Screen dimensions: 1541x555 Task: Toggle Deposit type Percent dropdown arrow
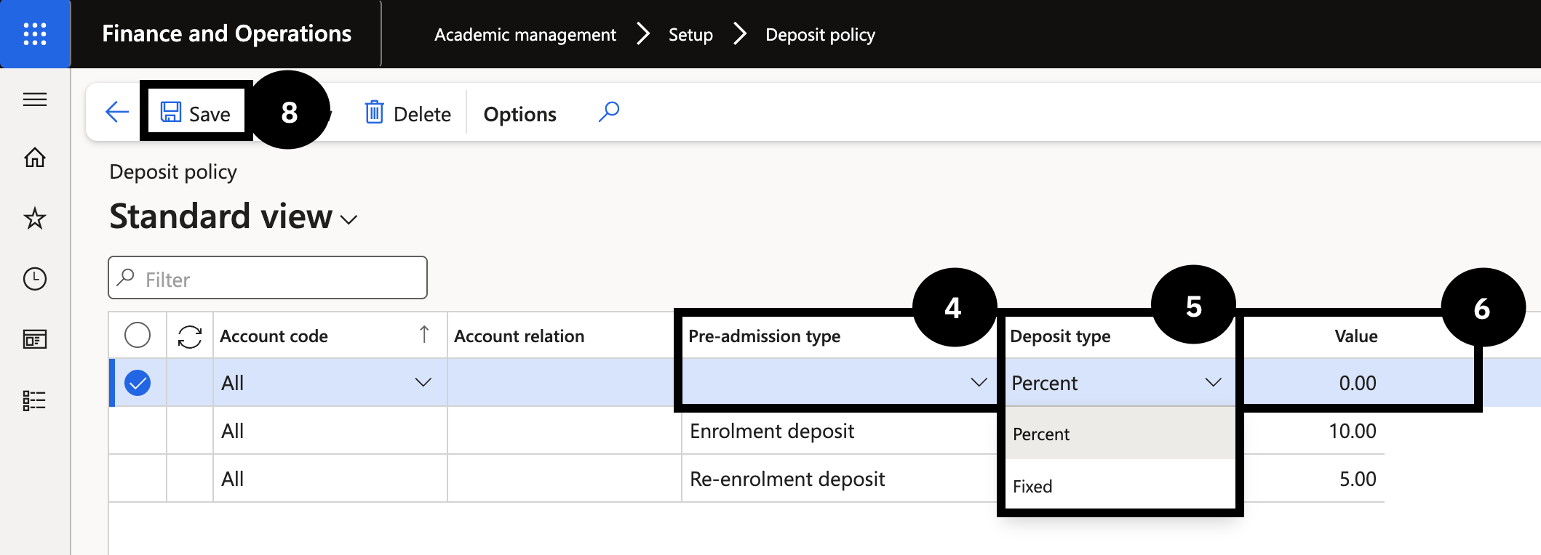(1213, 382)
